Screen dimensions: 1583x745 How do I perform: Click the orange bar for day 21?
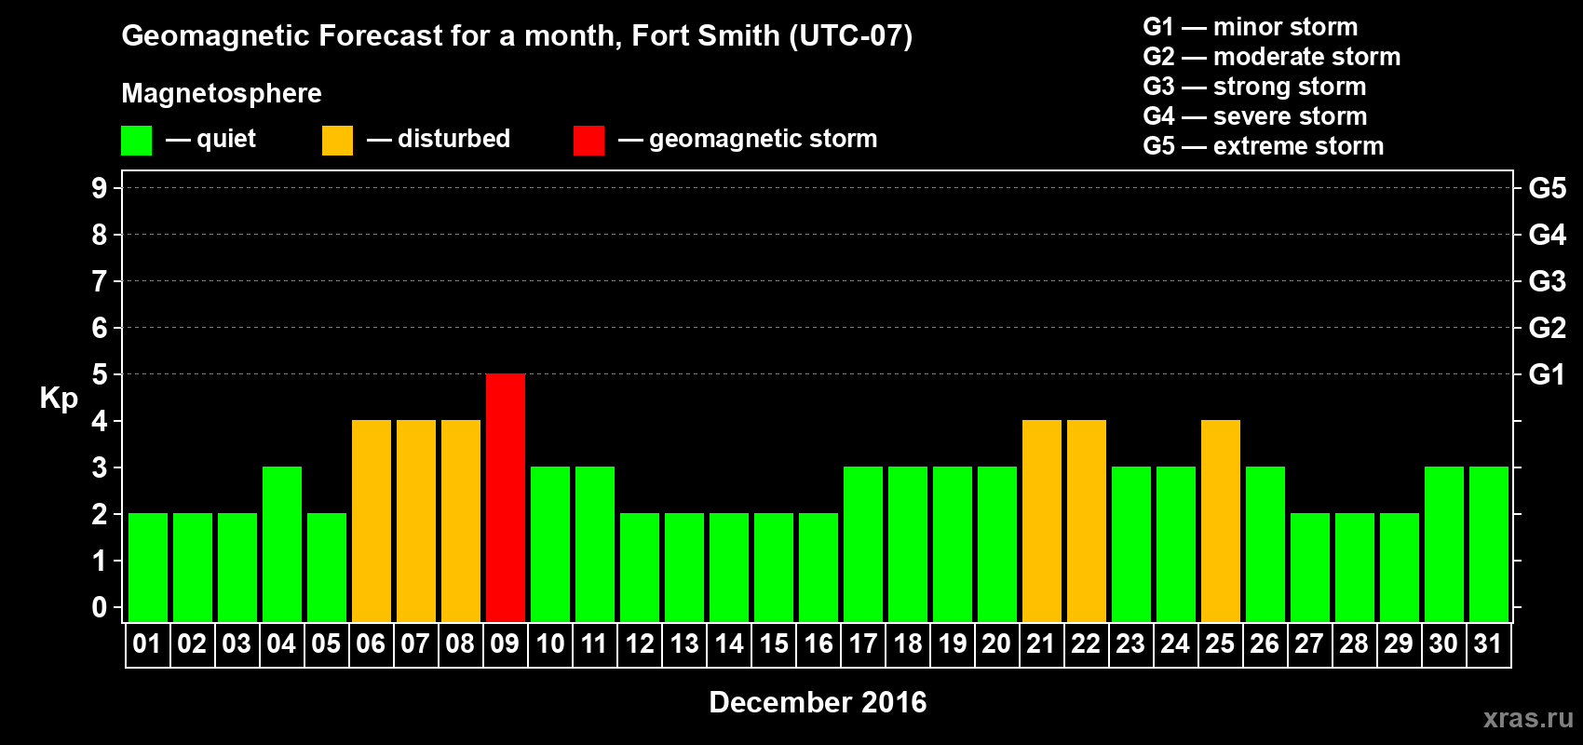pos(1042,521)
